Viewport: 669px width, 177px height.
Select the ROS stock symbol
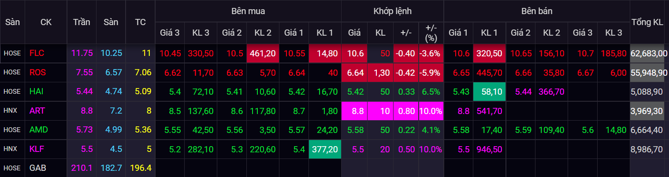click(37, 72)
